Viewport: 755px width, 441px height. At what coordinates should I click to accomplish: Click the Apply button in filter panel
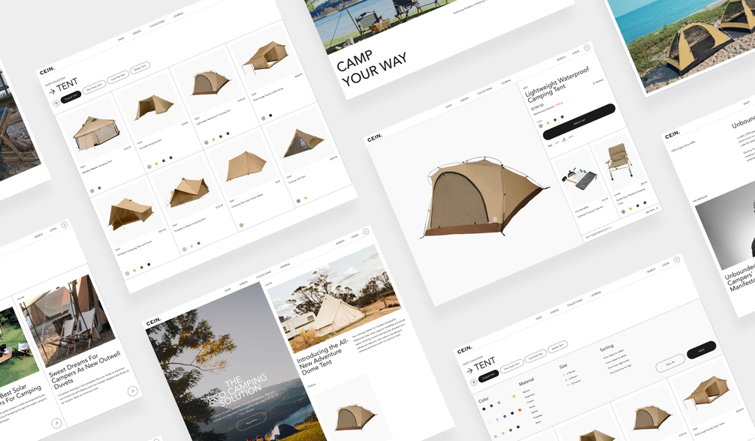coord(702,349)
